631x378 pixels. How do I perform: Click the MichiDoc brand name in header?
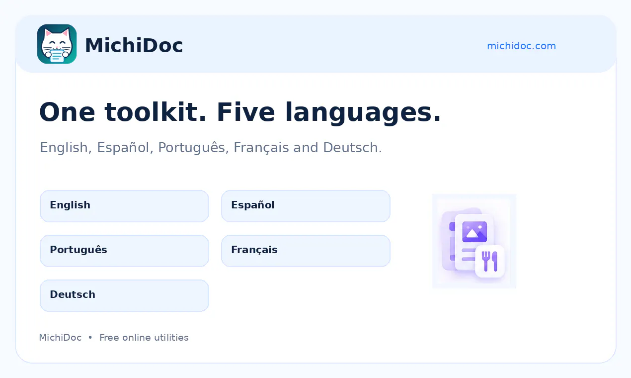click(134, 46)
